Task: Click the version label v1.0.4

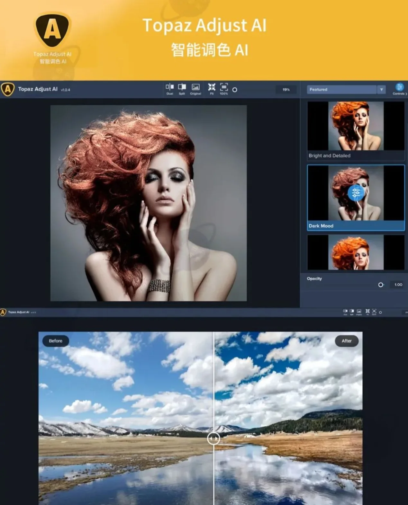Action: [x=65, y=90]
